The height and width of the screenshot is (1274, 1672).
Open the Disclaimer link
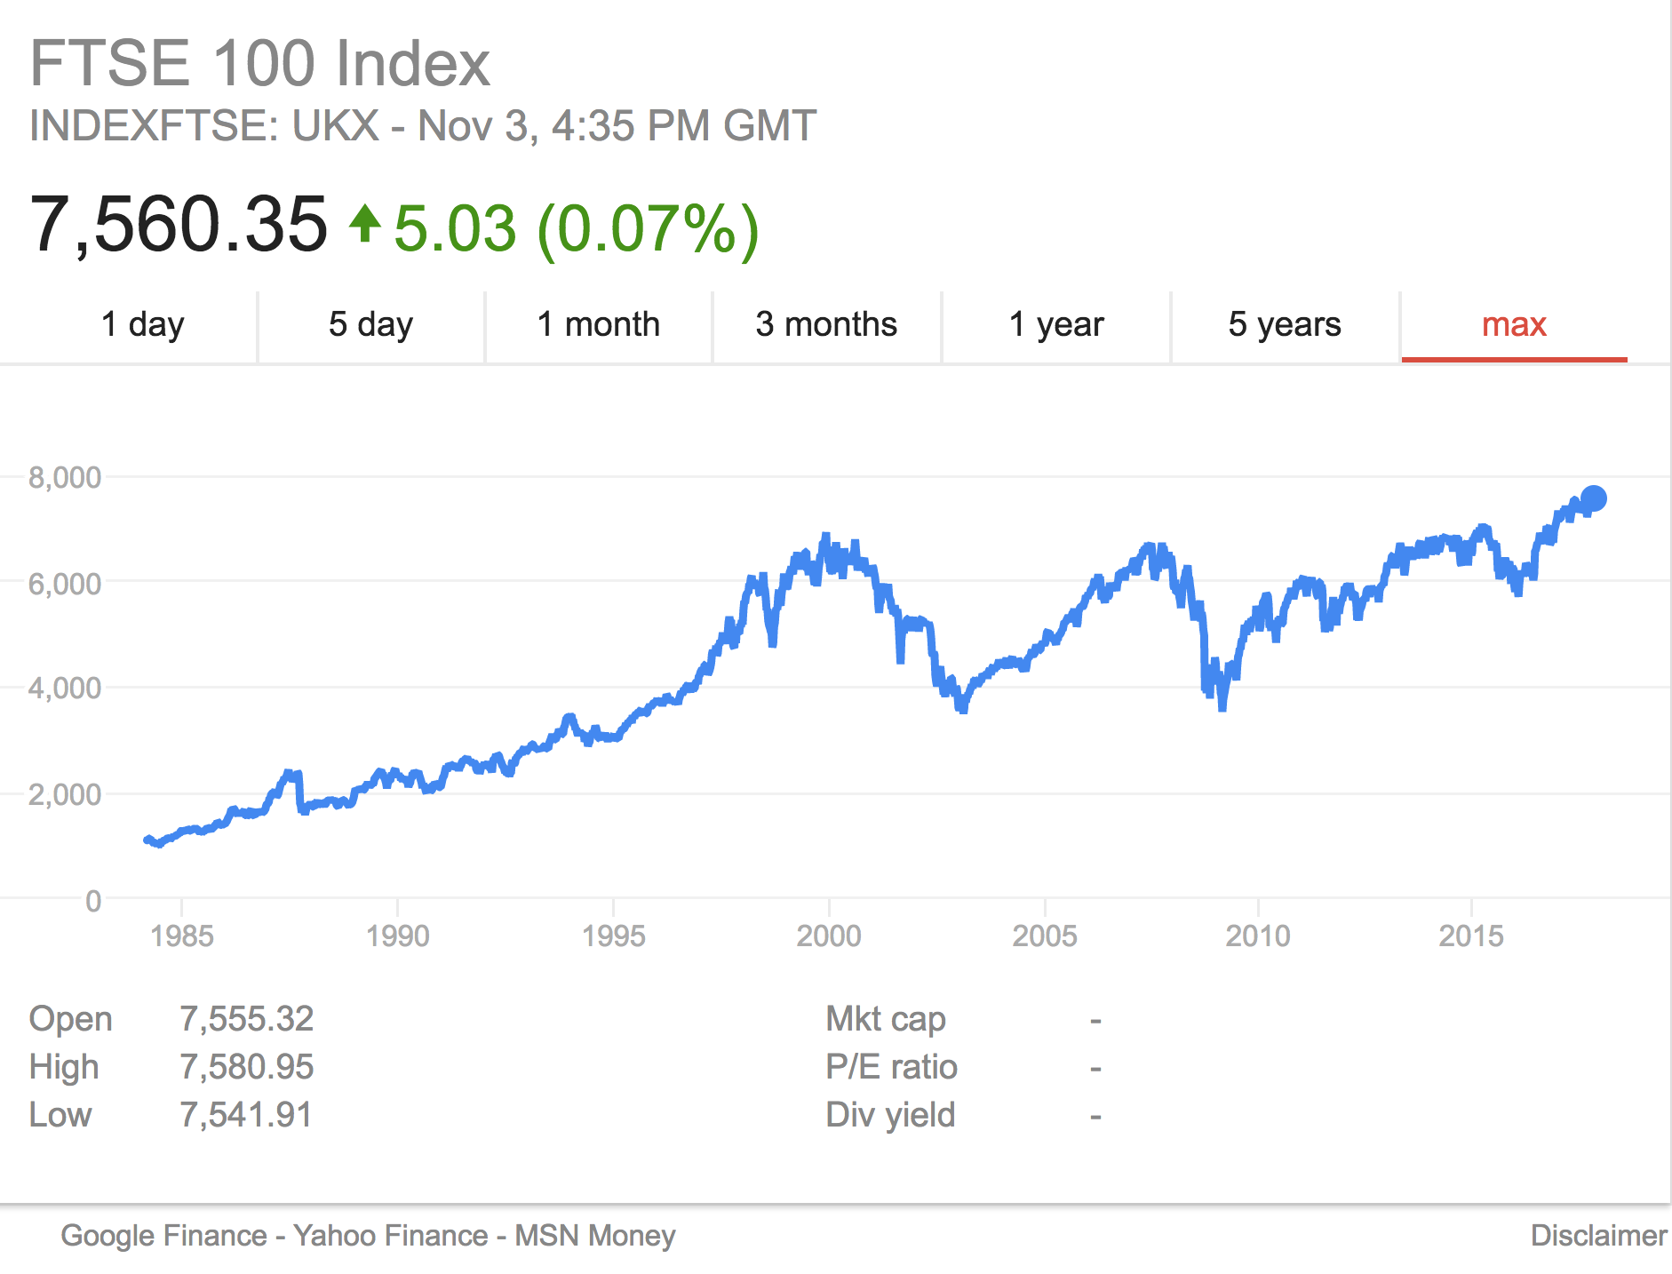[1598, 1236]
